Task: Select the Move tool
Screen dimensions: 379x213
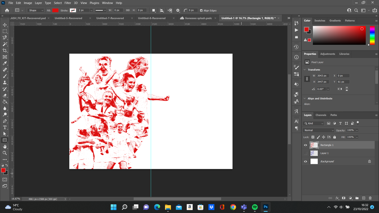Action: (5, 25)
